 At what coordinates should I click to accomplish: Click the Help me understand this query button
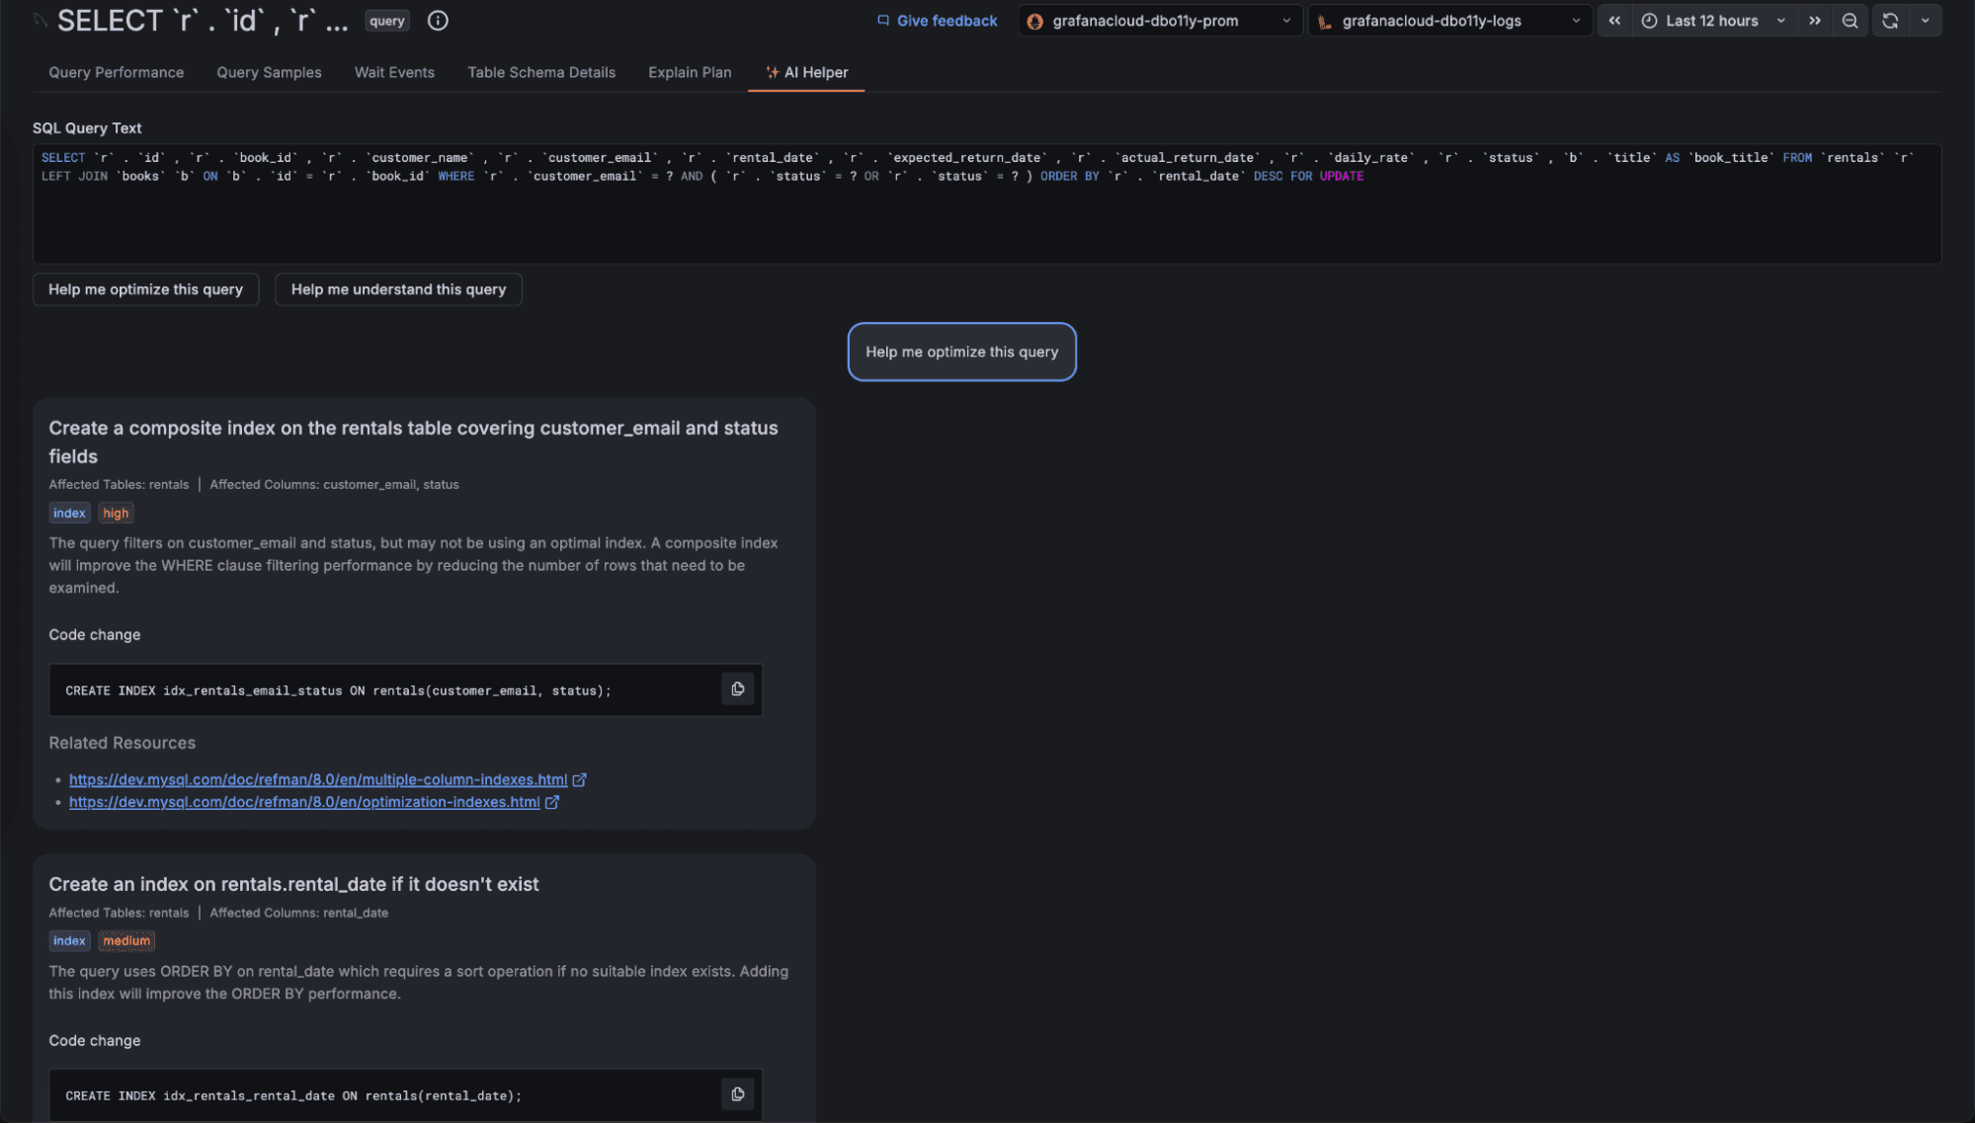click(x=397, y=288)
